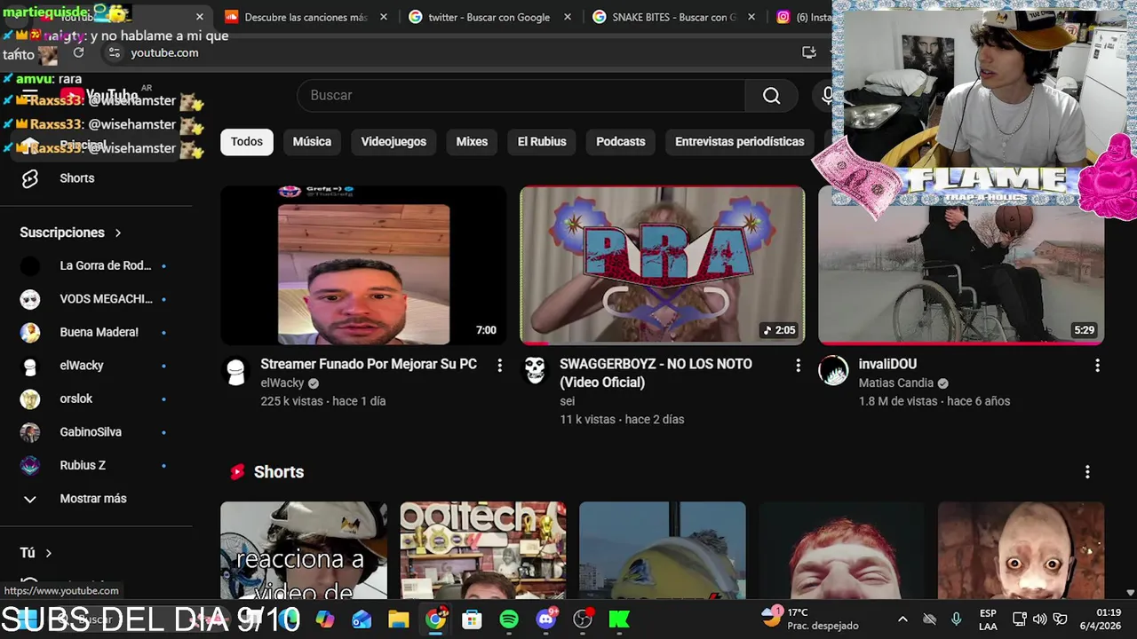1137x639 pixels.
Task: Select the Entrevistas periodísticas filter chip
Action: point(739,142)
